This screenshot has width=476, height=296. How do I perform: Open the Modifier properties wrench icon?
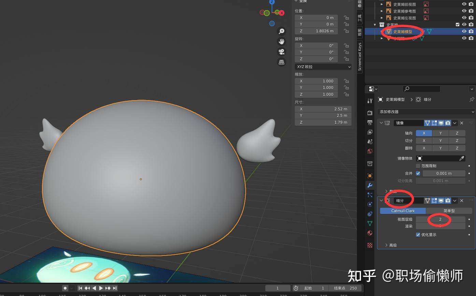pyautogui.click(x=370, y=185)
